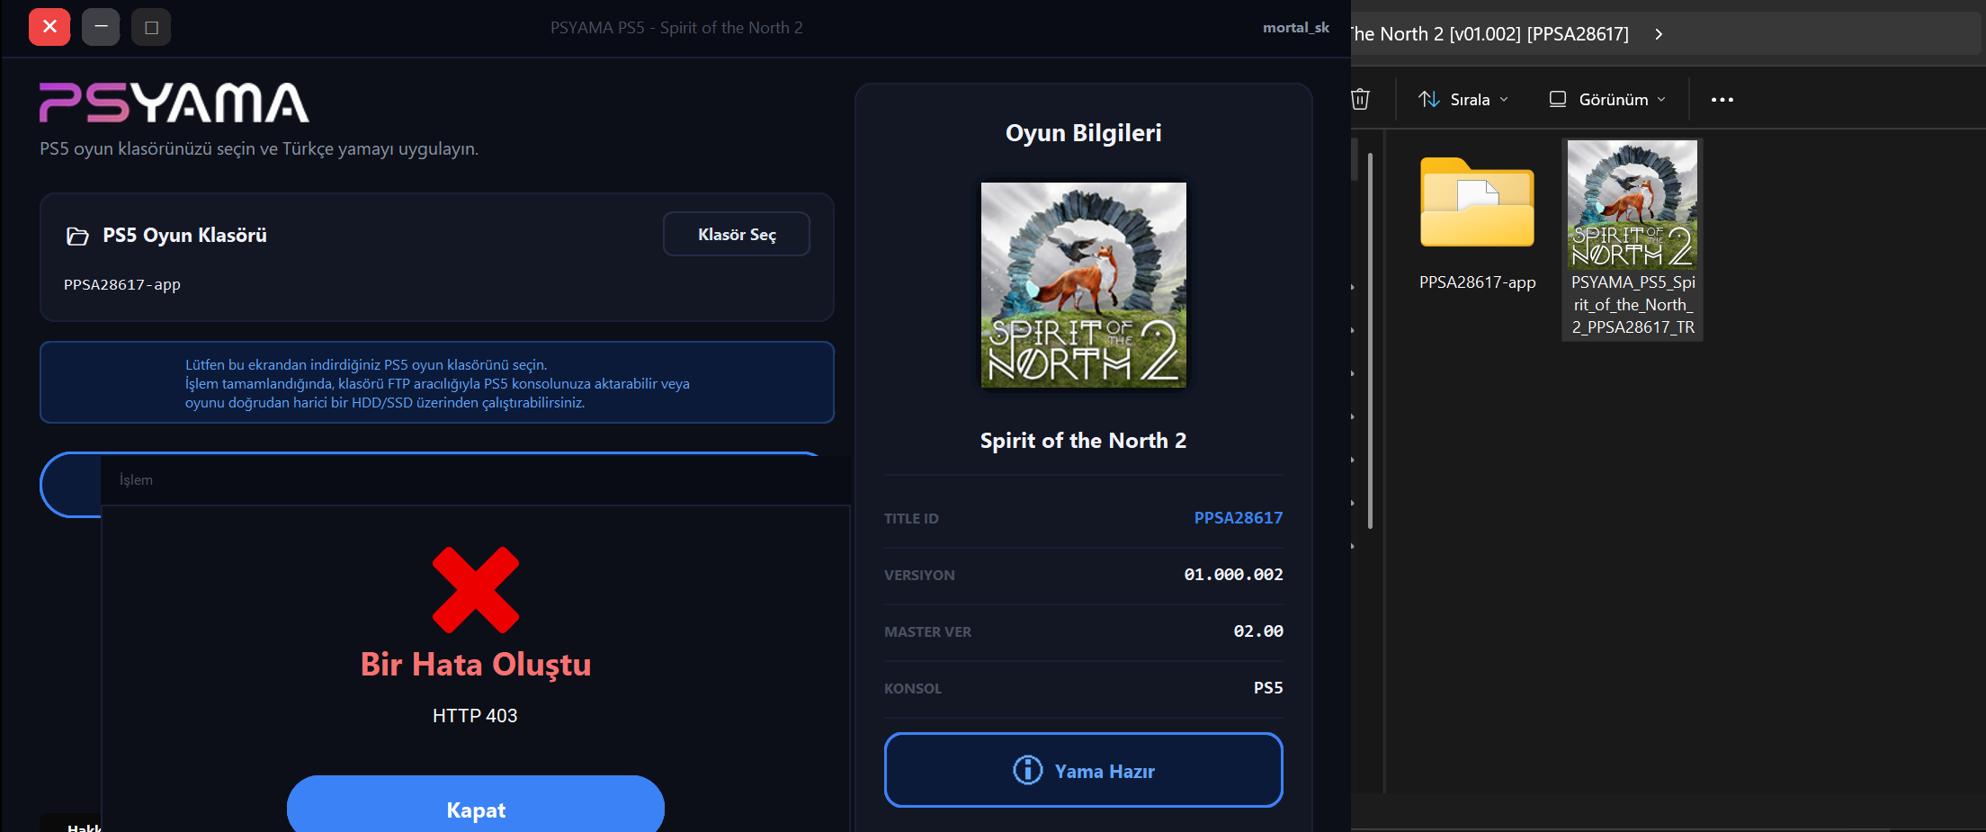Click the selected folder path PPSA28617-app

[x=122, y=284]
